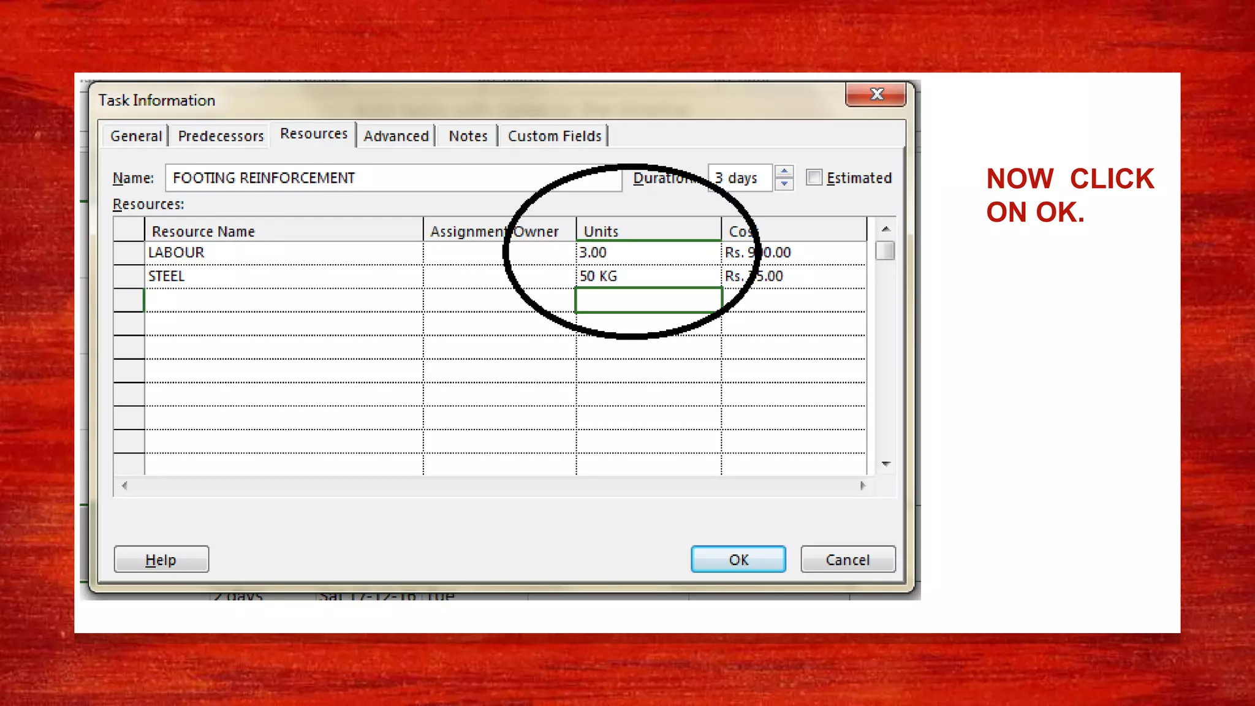
Task: Increase duration with up spinner arrow
Action: (x=784, y=172)
